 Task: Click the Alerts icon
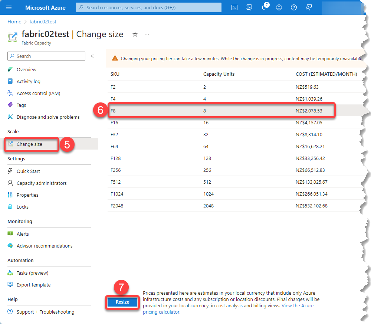[x=10, y=233]
